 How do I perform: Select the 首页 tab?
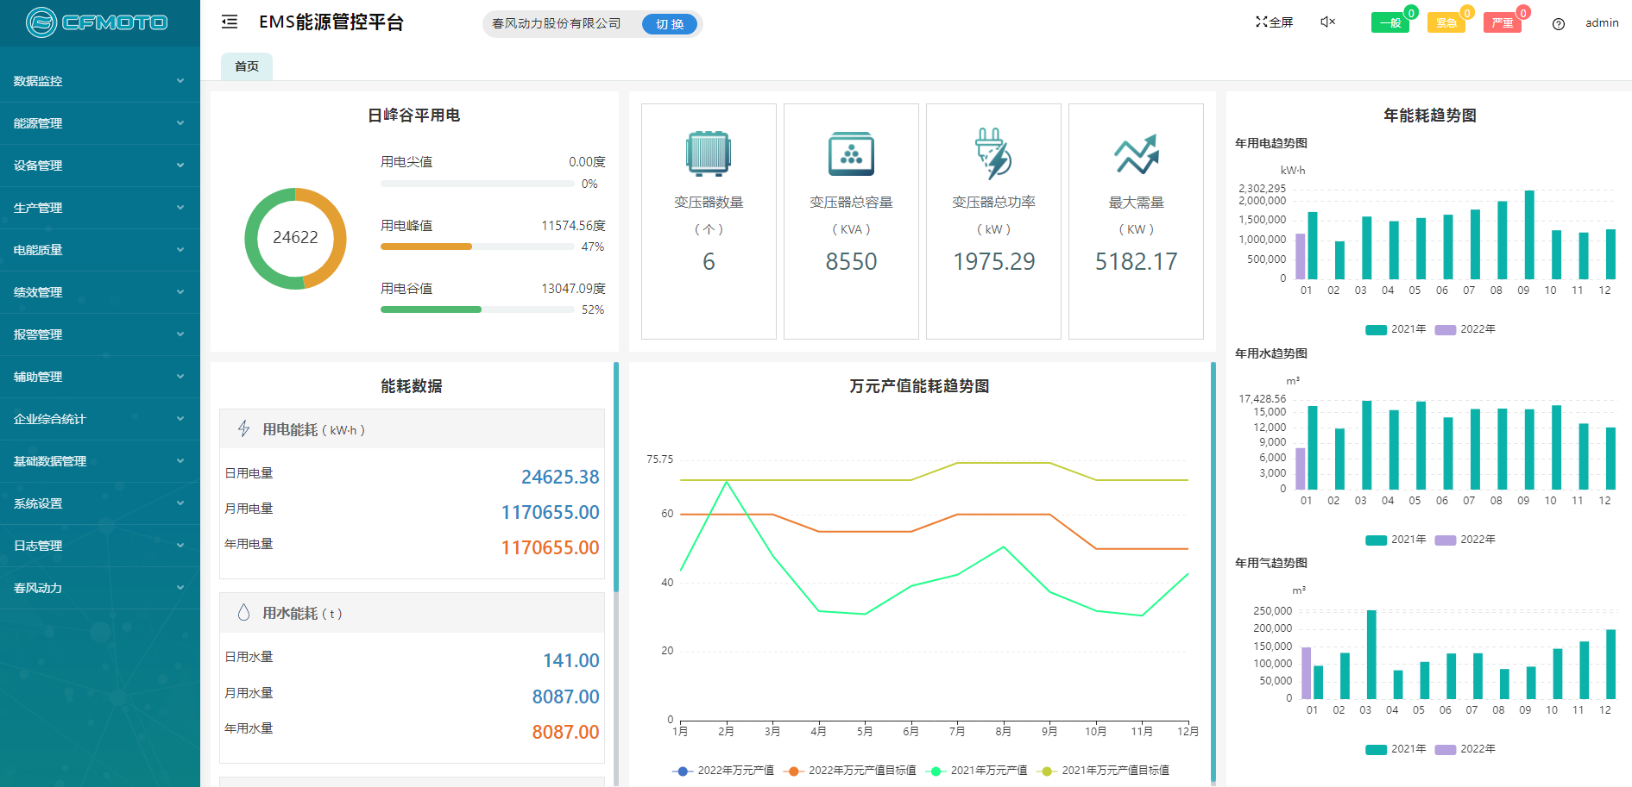coord(247,66)
